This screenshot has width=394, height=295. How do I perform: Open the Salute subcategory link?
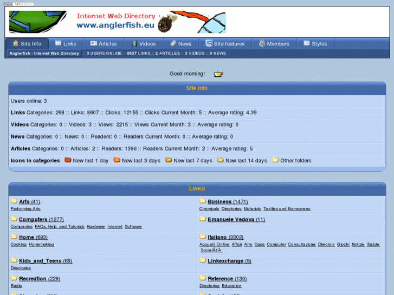point(373,244)
